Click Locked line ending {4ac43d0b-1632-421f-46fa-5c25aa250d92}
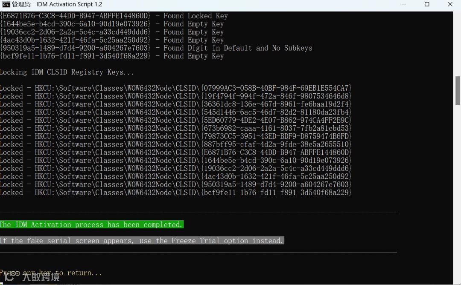Viewport: 461px width, 285px height. pos(176,176)
